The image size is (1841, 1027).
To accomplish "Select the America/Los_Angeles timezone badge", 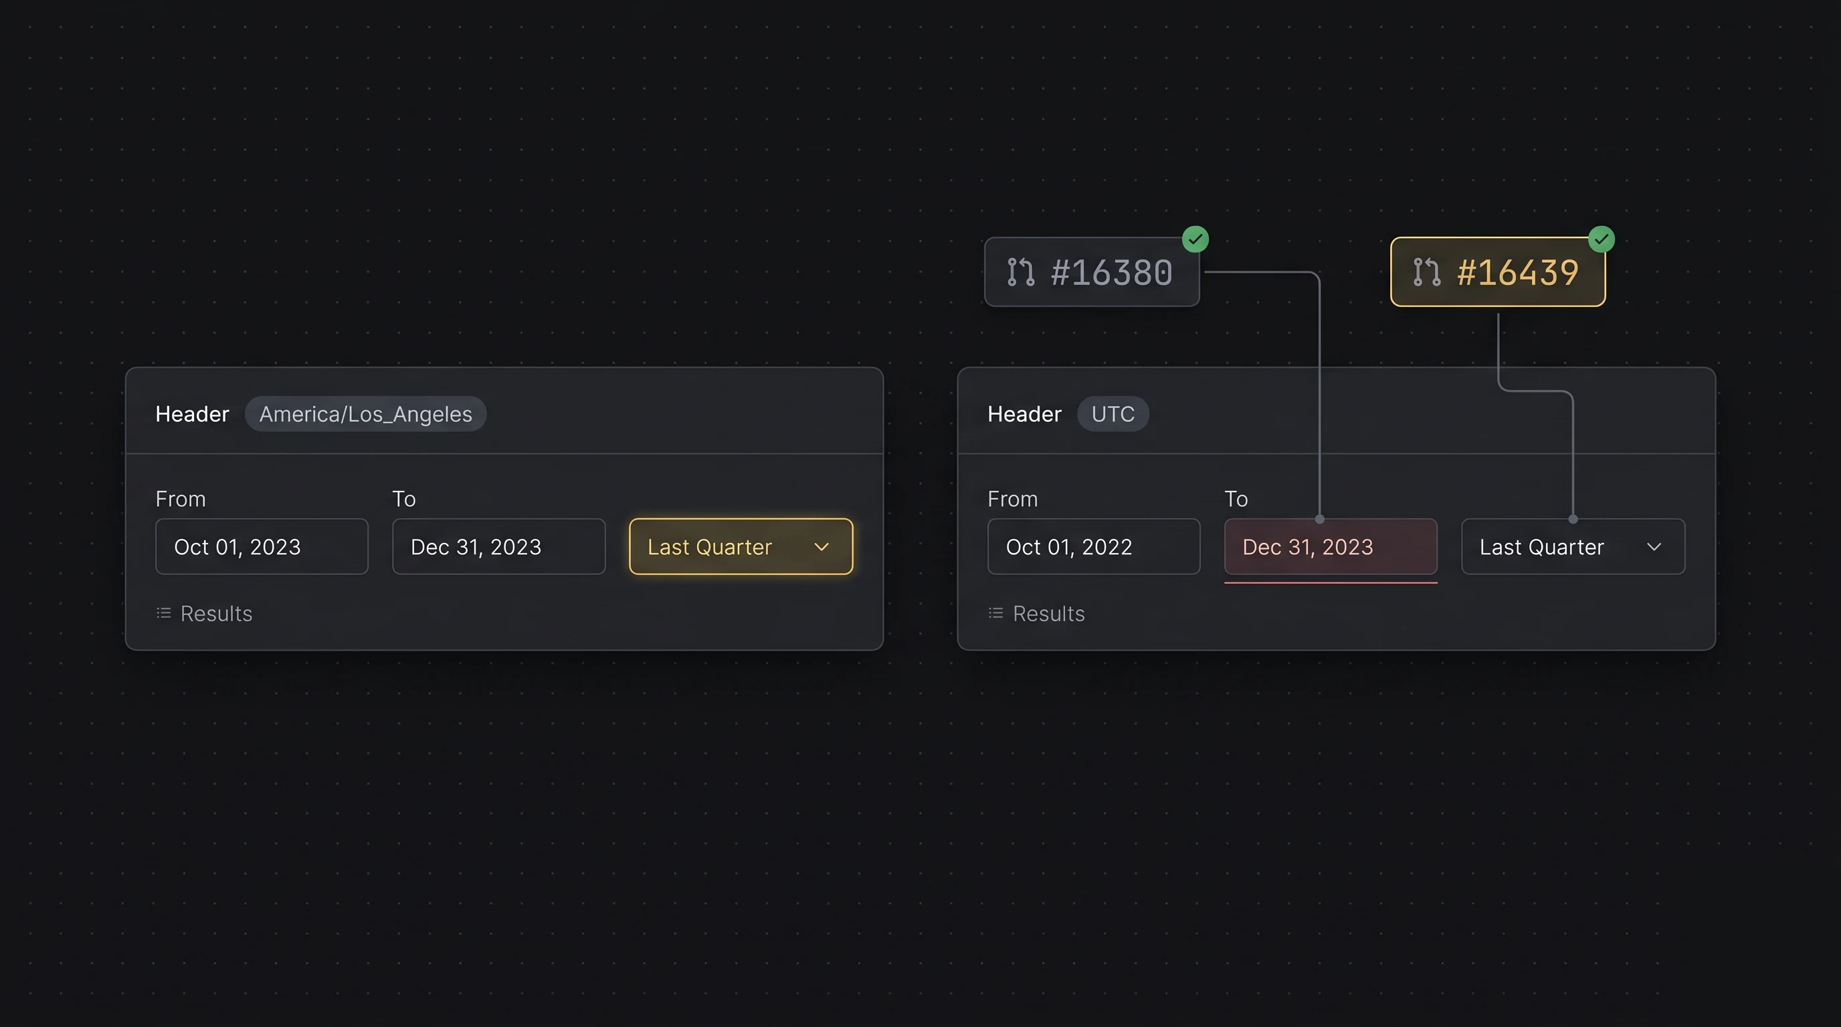I will point(365,413).
